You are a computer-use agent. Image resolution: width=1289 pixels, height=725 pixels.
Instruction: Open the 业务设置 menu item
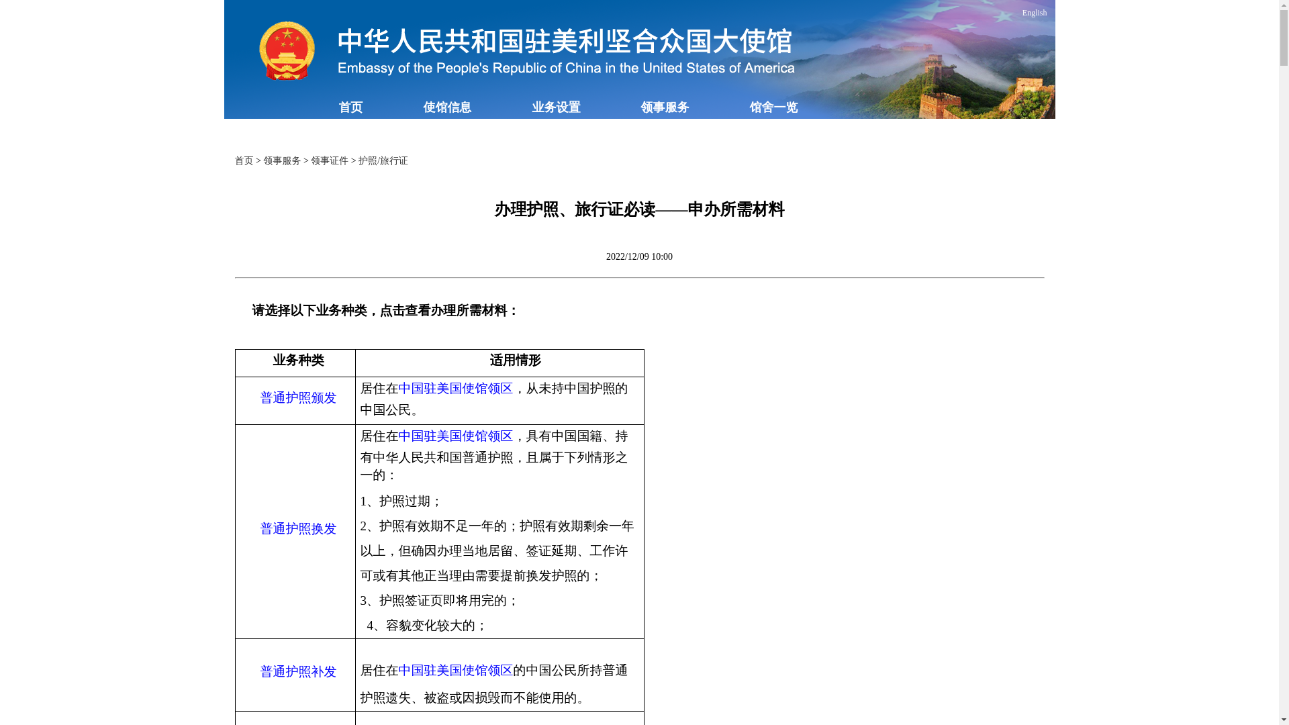click(x=556, y=107)
